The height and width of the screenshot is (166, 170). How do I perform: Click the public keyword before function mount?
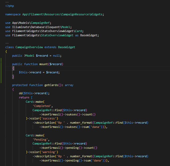coord(17,64)
